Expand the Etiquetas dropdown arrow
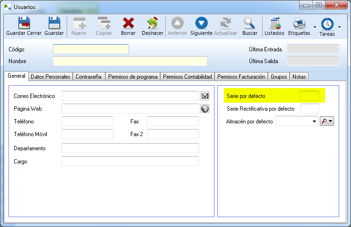The width and height of the screenshot is (351, 227). [x=315, y=27]
